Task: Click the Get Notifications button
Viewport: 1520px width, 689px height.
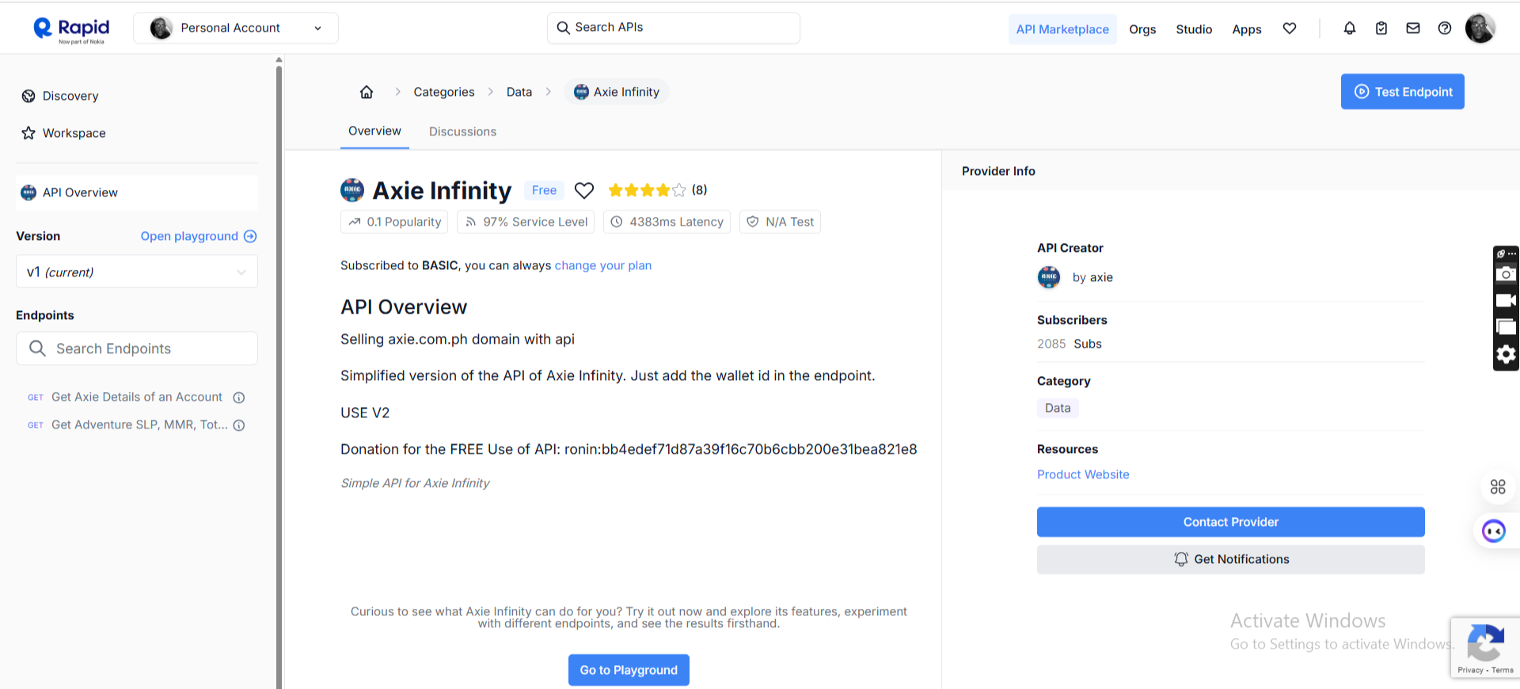Action: click(x=1230, y=559)
